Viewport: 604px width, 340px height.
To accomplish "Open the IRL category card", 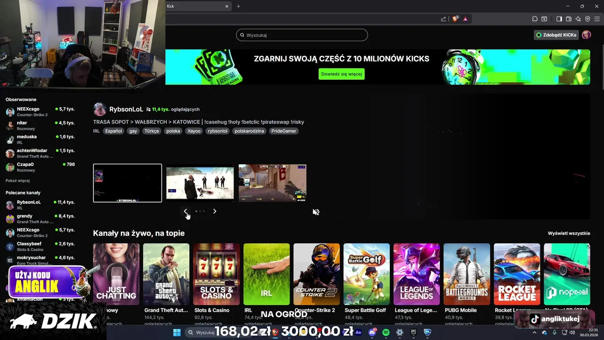I will tap(266, 274).
